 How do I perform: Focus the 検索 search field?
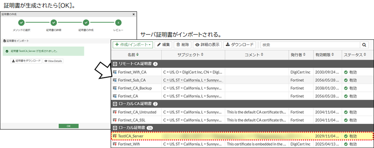310,45
